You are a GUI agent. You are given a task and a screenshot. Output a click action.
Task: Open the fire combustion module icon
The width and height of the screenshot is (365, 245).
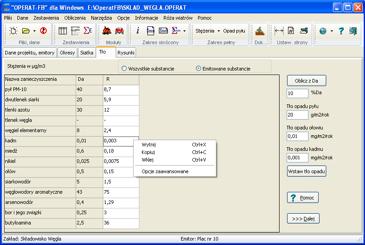tap(107, 31)
